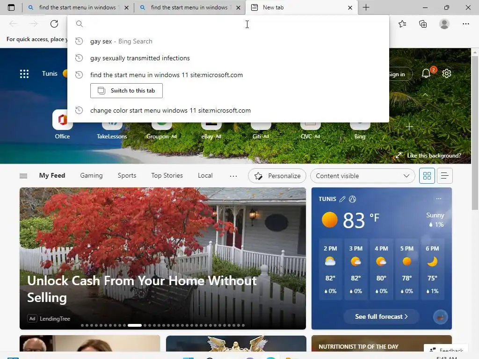Open the Content visible dropdown
Screen dimensions: 479x359
click(363, 176)
